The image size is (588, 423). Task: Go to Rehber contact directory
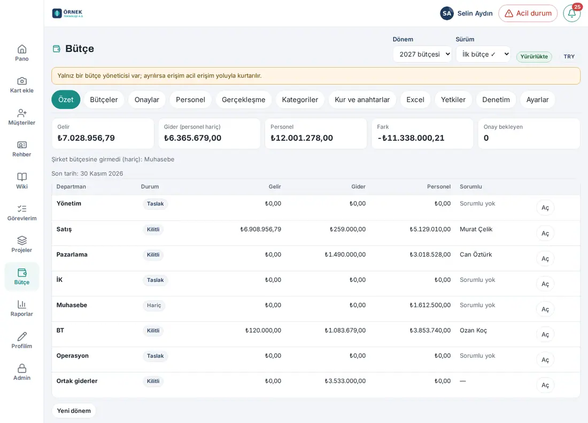(22, 149)
